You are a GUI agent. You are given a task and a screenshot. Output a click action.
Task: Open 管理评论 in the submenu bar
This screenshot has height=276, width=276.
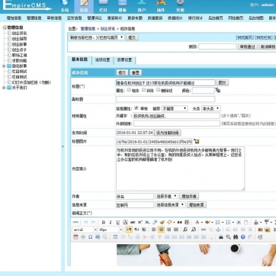(x=95, y=18)
